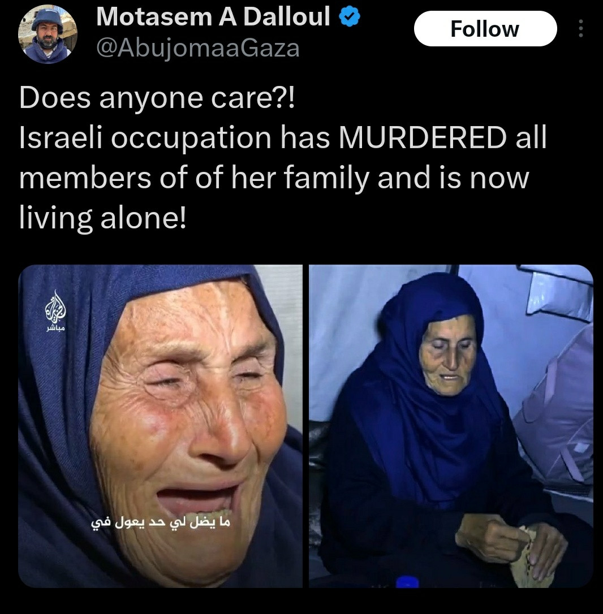Open Motasem A Dalloul's profile avatar

[48, 34]
